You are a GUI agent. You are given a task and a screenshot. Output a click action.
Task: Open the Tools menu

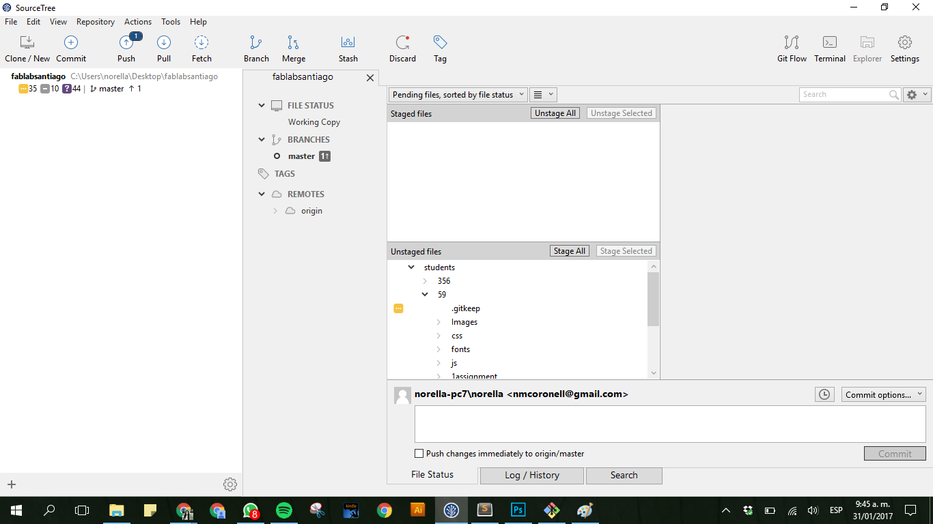171,22
